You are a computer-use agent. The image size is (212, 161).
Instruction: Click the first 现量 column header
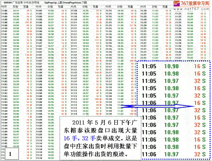tap(26, 6)
